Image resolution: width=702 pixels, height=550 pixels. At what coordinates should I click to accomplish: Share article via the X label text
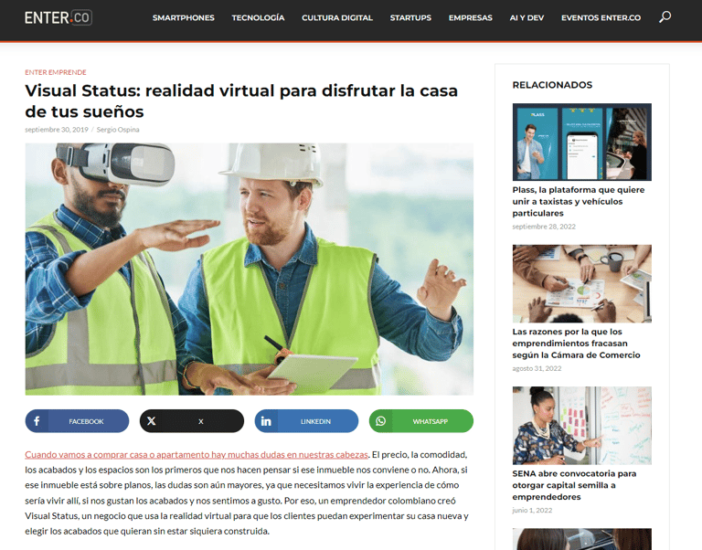200,421
